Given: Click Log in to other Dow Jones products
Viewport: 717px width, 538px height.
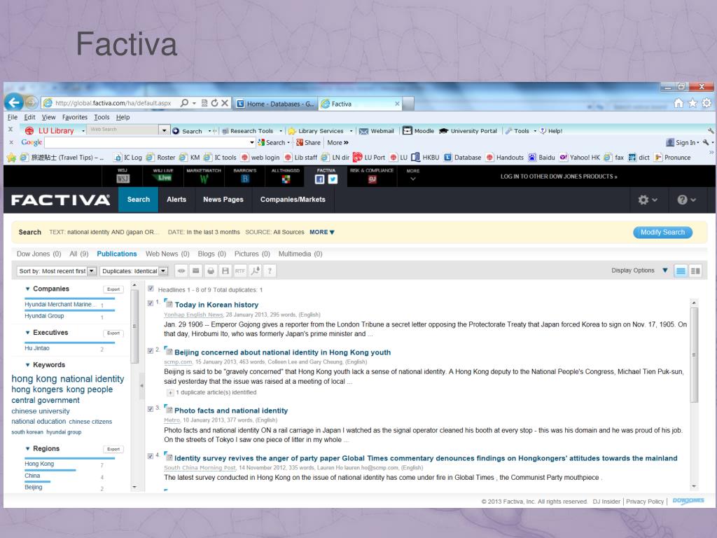Looking at the screenshot, I should tap(559, 176).
